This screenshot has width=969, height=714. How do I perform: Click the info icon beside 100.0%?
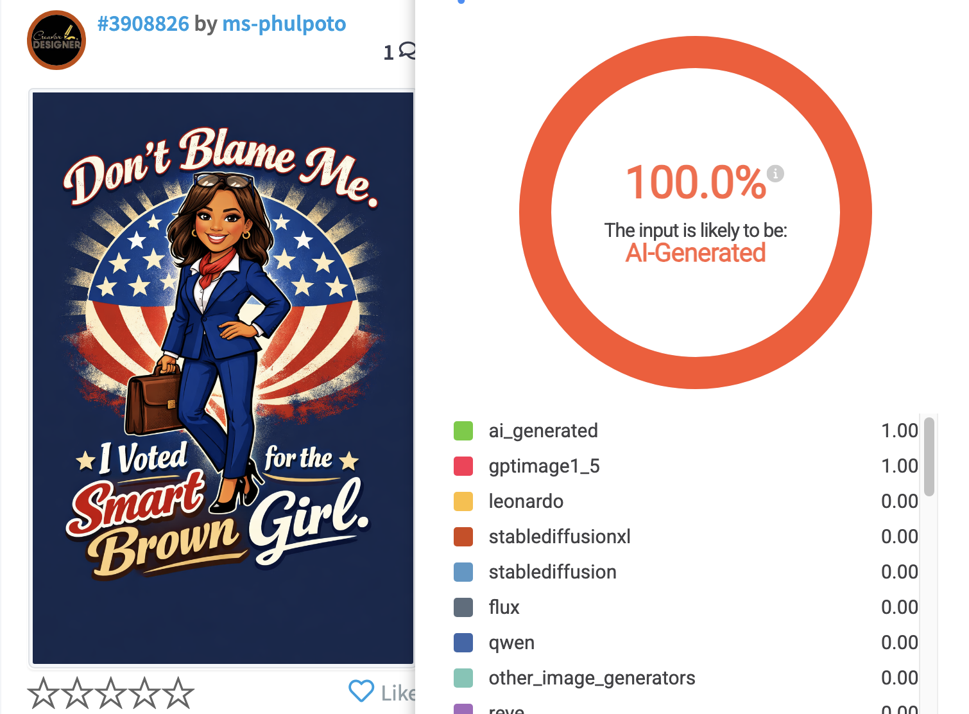(x=775, y=173)
